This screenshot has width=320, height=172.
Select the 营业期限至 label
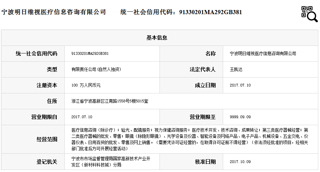(x=202, y=117)
